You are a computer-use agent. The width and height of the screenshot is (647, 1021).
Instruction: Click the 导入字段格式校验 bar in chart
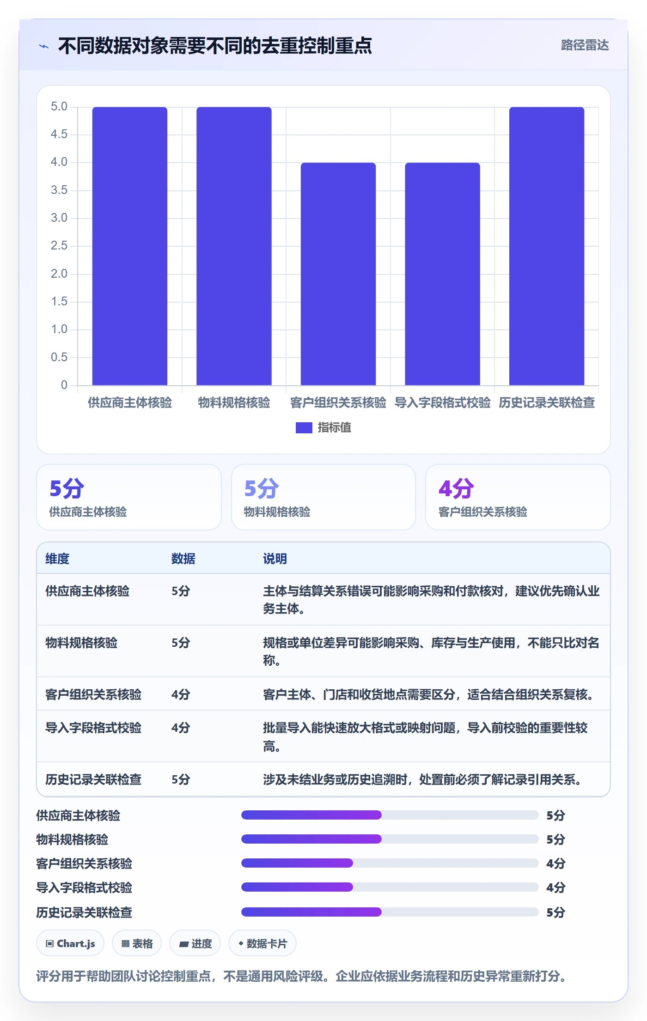tap(442, 274)
